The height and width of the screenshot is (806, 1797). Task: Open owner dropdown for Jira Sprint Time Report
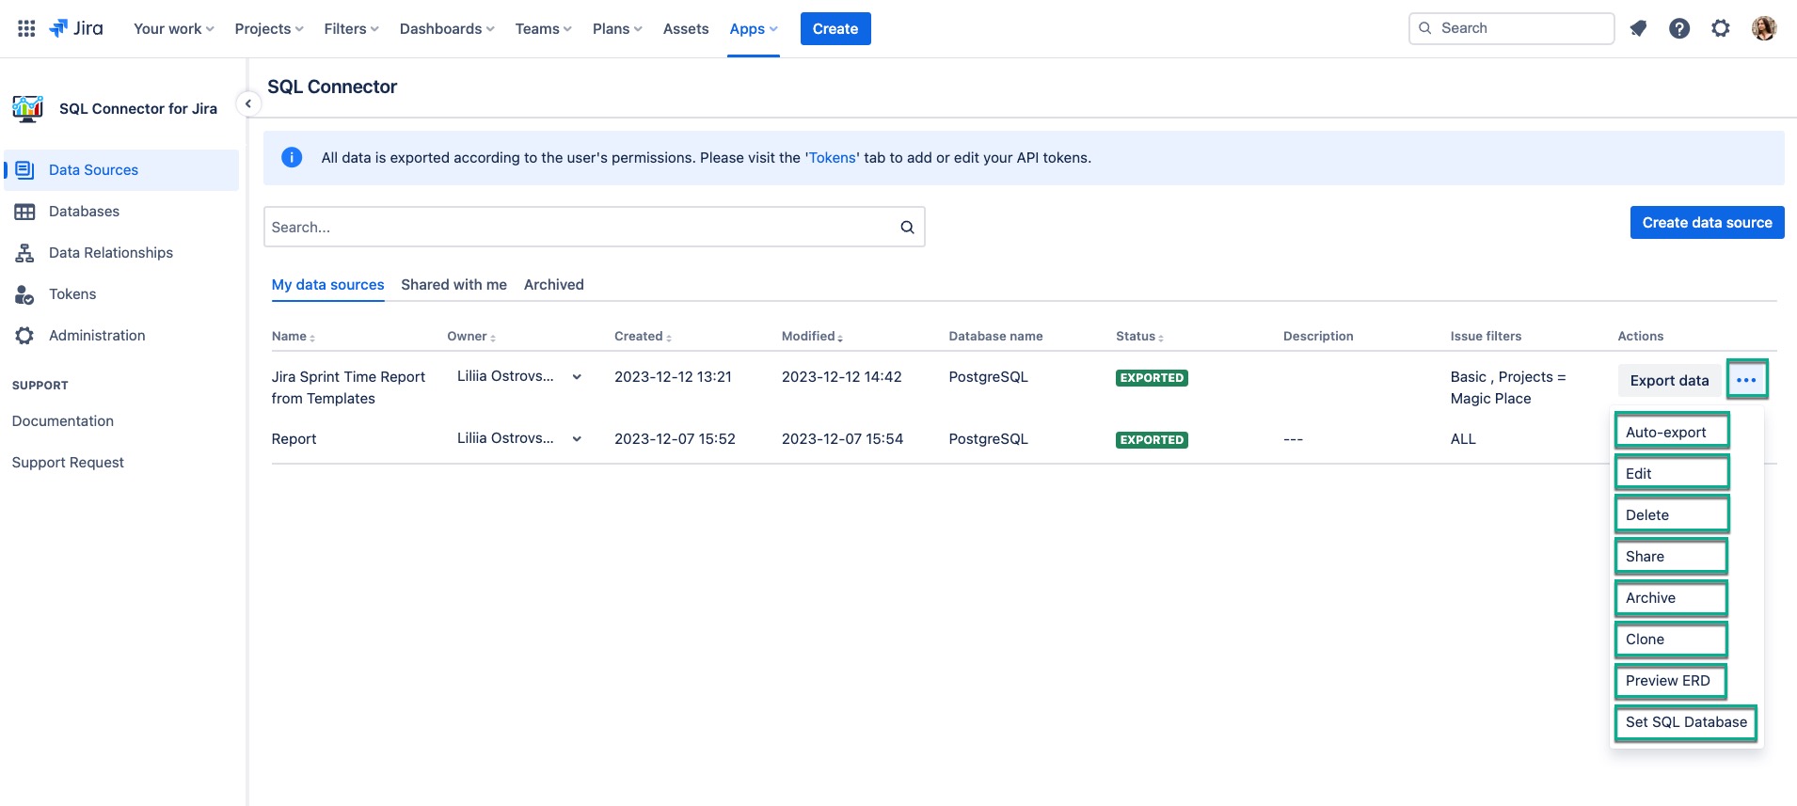(x=577, y=376)
